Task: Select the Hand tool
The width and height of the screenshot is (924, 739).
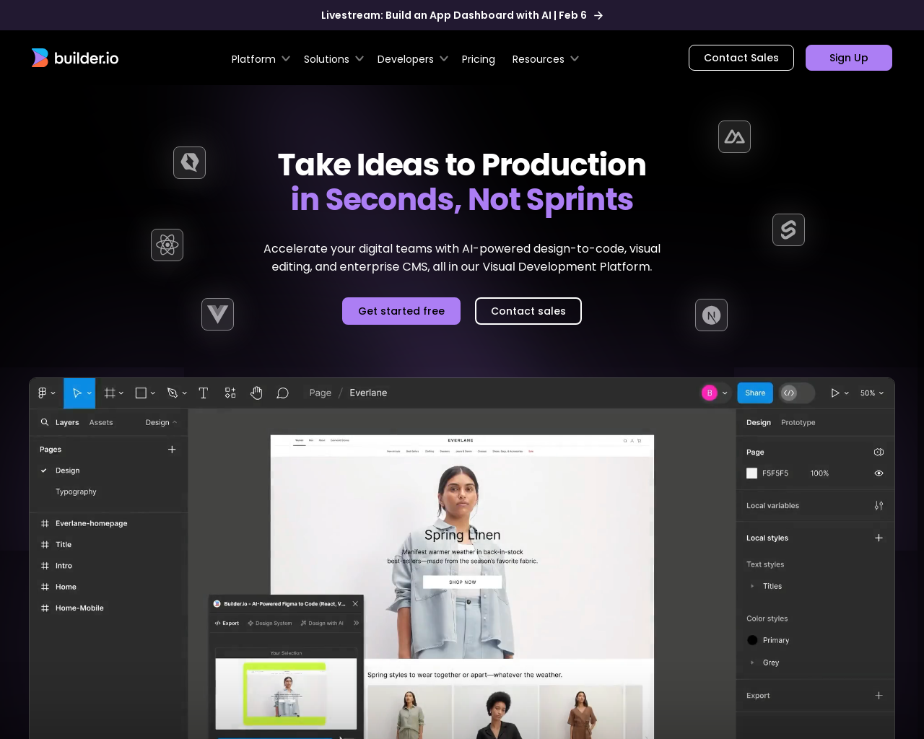Action: click(256, 393)
